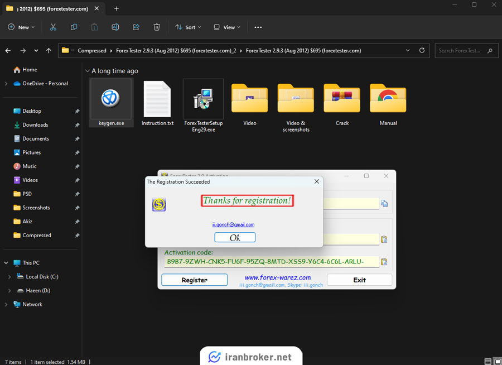Collapse the This PC tree node

coord(6,263)
